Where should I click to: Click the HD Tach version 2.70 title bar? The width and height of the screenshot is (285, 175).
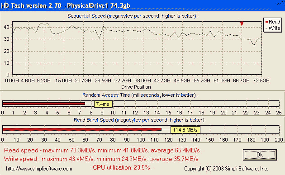[x=142, y=5]
